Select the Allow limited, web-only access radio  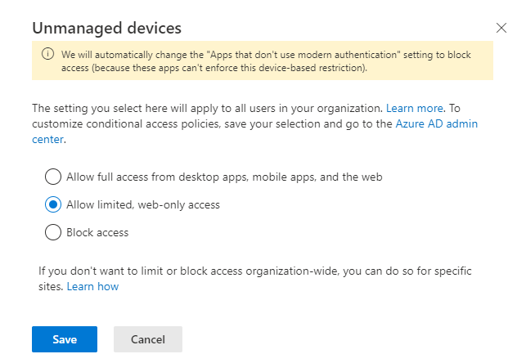(x=53, y=204)
